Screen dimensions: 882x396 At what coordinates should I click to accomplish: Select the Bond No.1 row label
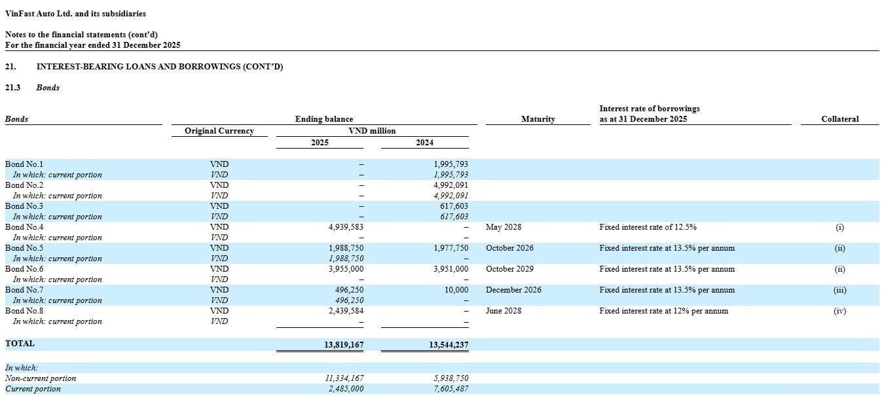coord(24,164)
